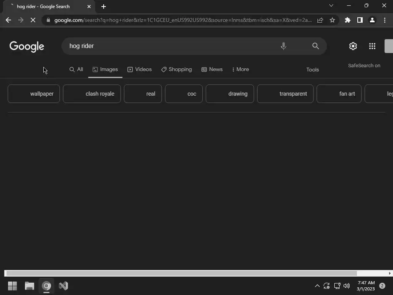The height and width of the screenshot is (295, 393).
Task: Click the Google logo
Action: (x=27, y=46)
